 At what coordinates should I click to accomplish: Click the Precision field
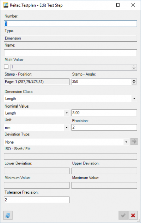tap(104, 127)
